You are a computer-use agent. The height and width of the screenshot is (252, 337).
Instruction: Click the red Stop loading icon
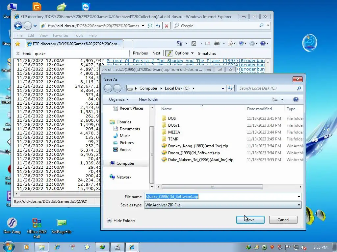[166, 26]
